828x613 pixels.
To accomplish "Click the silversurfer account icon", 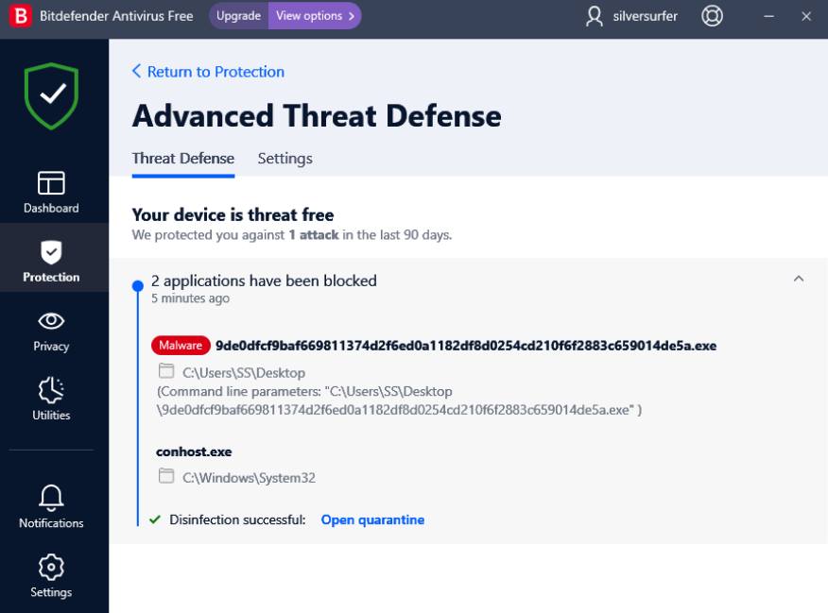I will click(x=595, y=16).
